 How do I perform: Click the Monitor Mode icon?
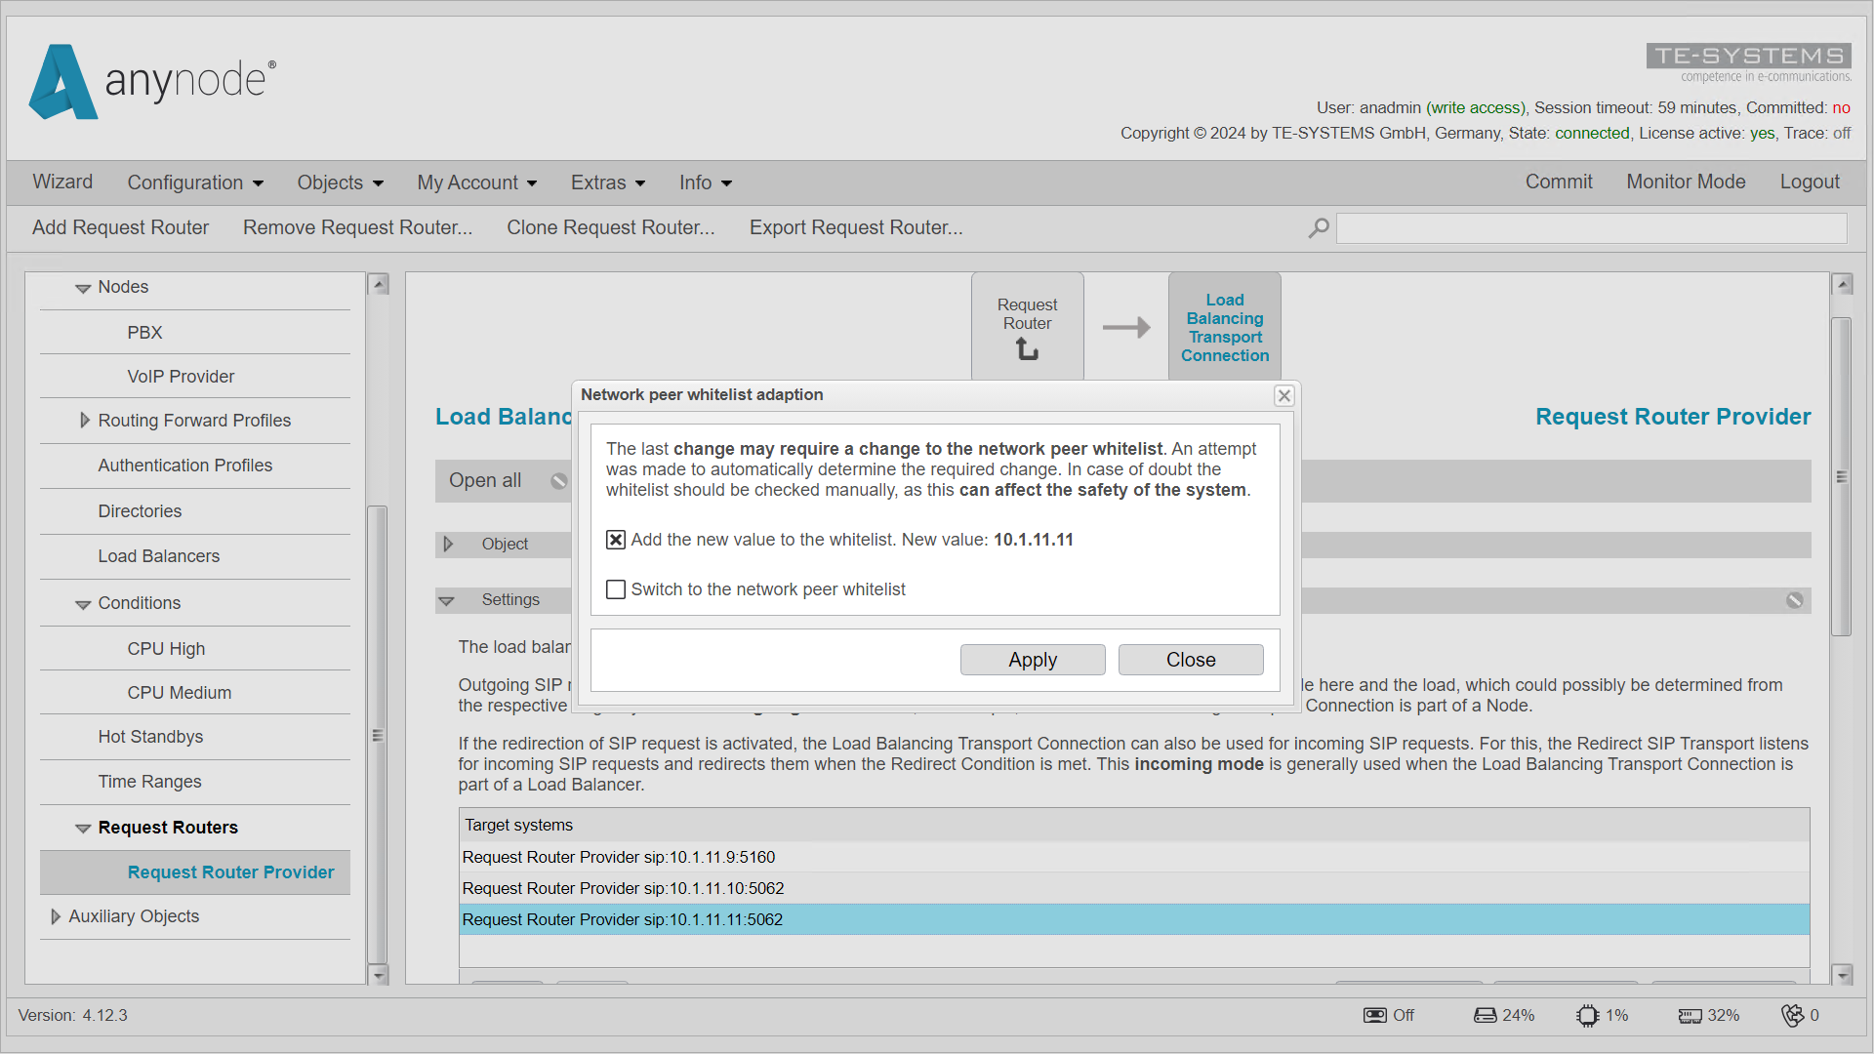click(1685, 182)
